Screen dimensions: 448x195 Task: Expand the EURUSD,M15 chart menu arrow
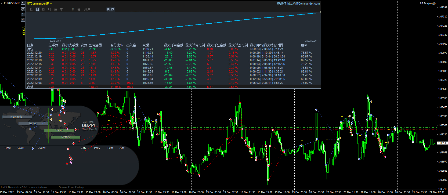pos(2,3)
